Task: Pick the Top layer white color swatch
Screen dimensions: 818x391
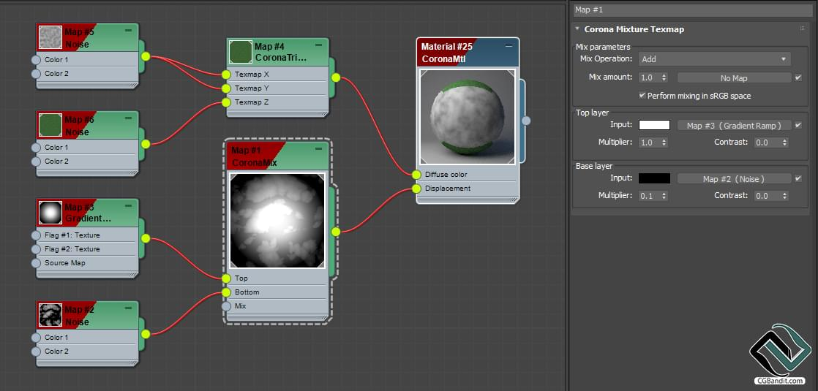Action: coord(654,125)
